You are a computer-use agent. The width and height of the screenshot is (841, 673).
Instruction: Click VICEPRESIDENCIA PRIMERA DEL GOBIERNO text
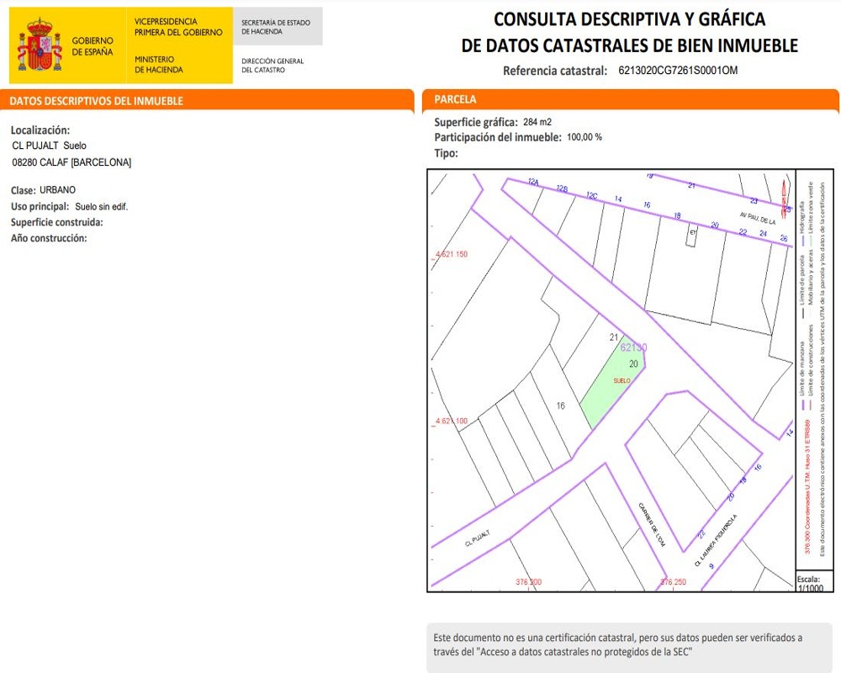(x=178, y=27)
